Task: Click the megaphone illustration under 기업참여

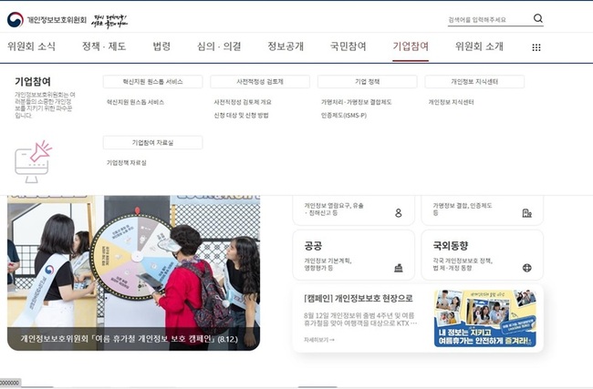Action: click(x=34, y=160)
